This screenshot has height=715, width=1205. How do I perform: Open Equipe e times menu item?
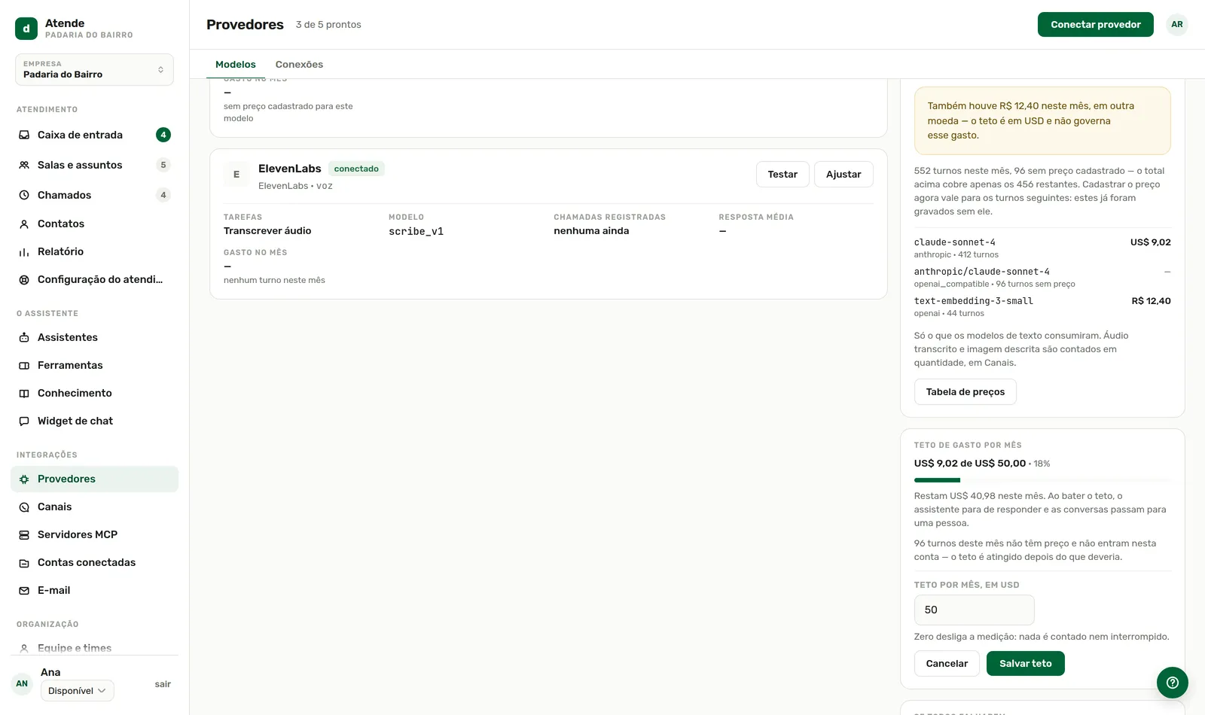point(94,648)
